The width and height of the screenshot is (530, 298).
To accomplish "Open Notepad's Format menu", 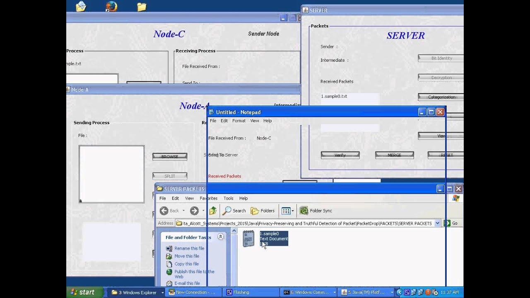I will pos(239,121).
